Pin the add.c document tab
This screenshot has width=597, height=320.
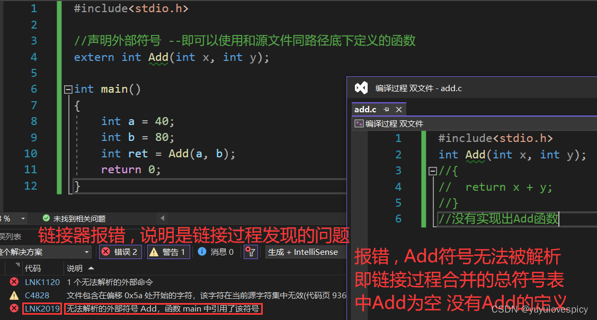coord(386,109)
